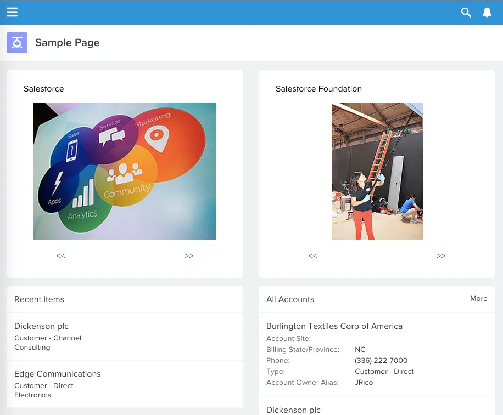
Task: Open the hamburger navigation menu
Action: (12, 12)
